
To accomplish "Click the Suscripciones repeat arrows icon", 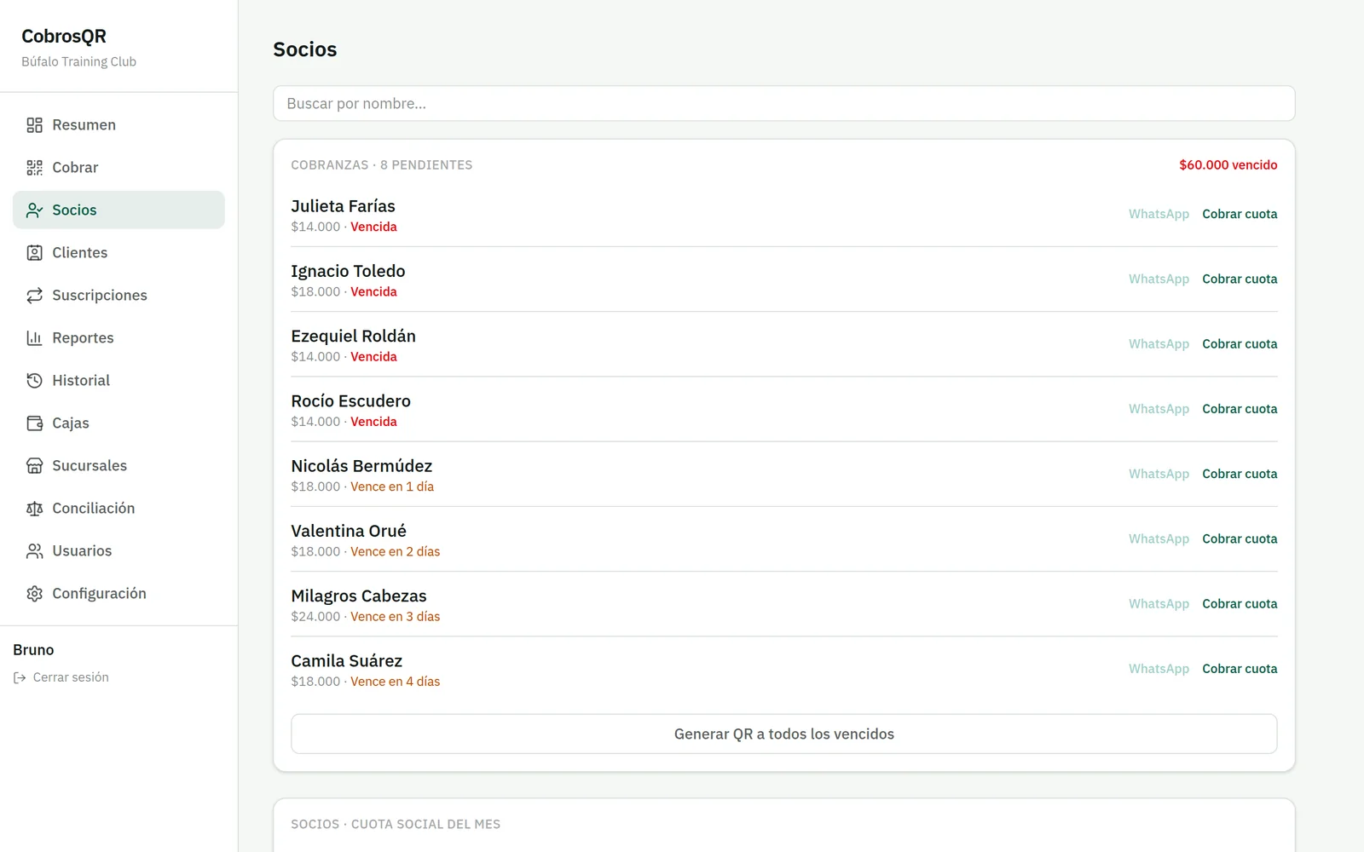I will point(34,296).
